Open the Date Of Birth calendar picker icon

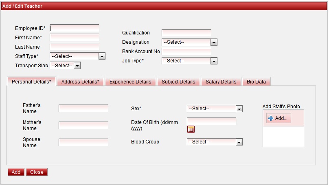coord(191,129)
